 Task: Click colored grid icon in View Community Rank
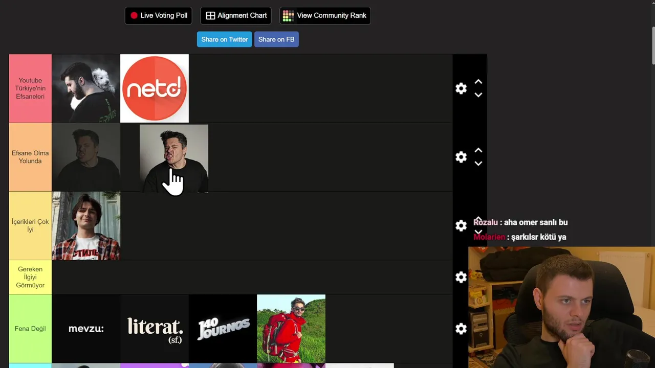click(288, 15)
